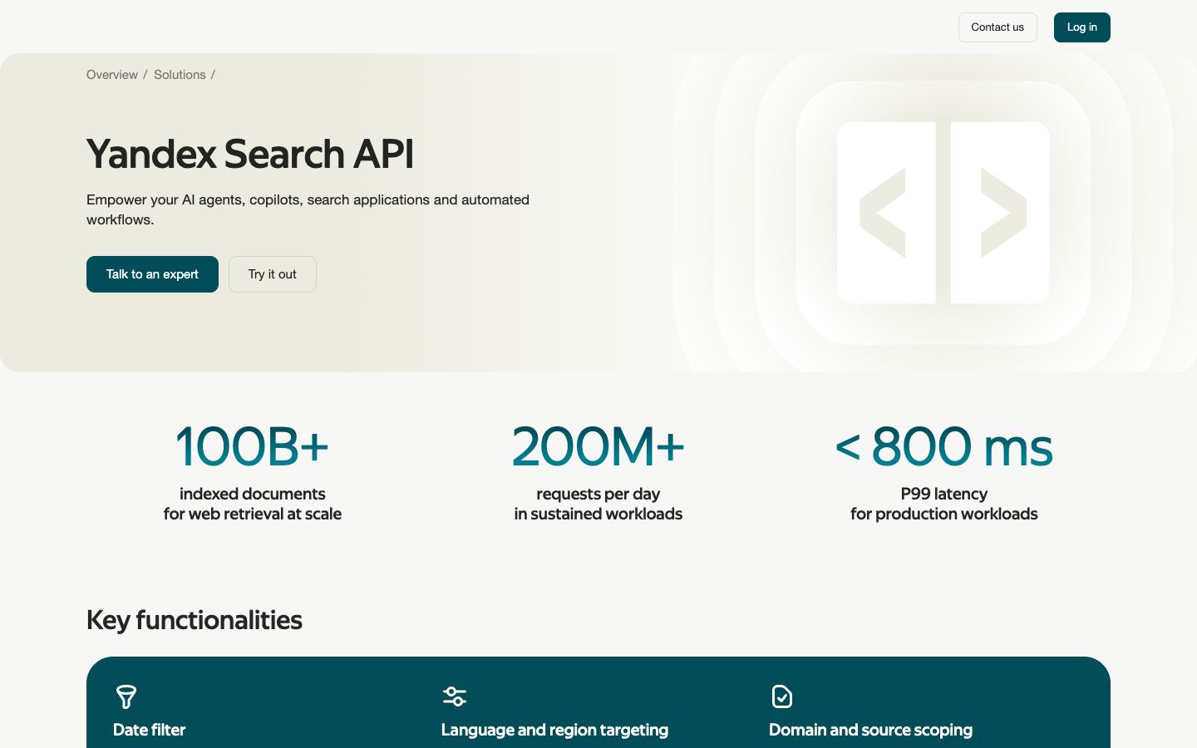Click the Date filter funnel icon

[126, 696]
